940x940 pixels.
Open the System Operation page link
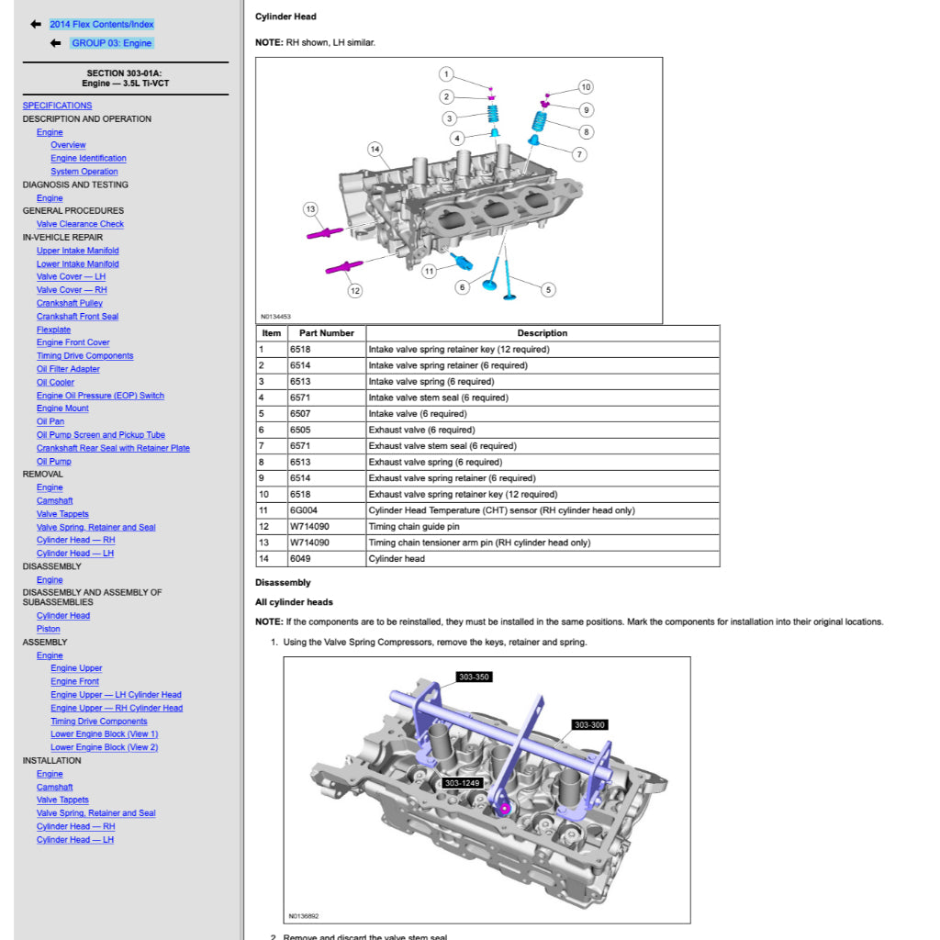pyautogui.click(x=84, y=172)
